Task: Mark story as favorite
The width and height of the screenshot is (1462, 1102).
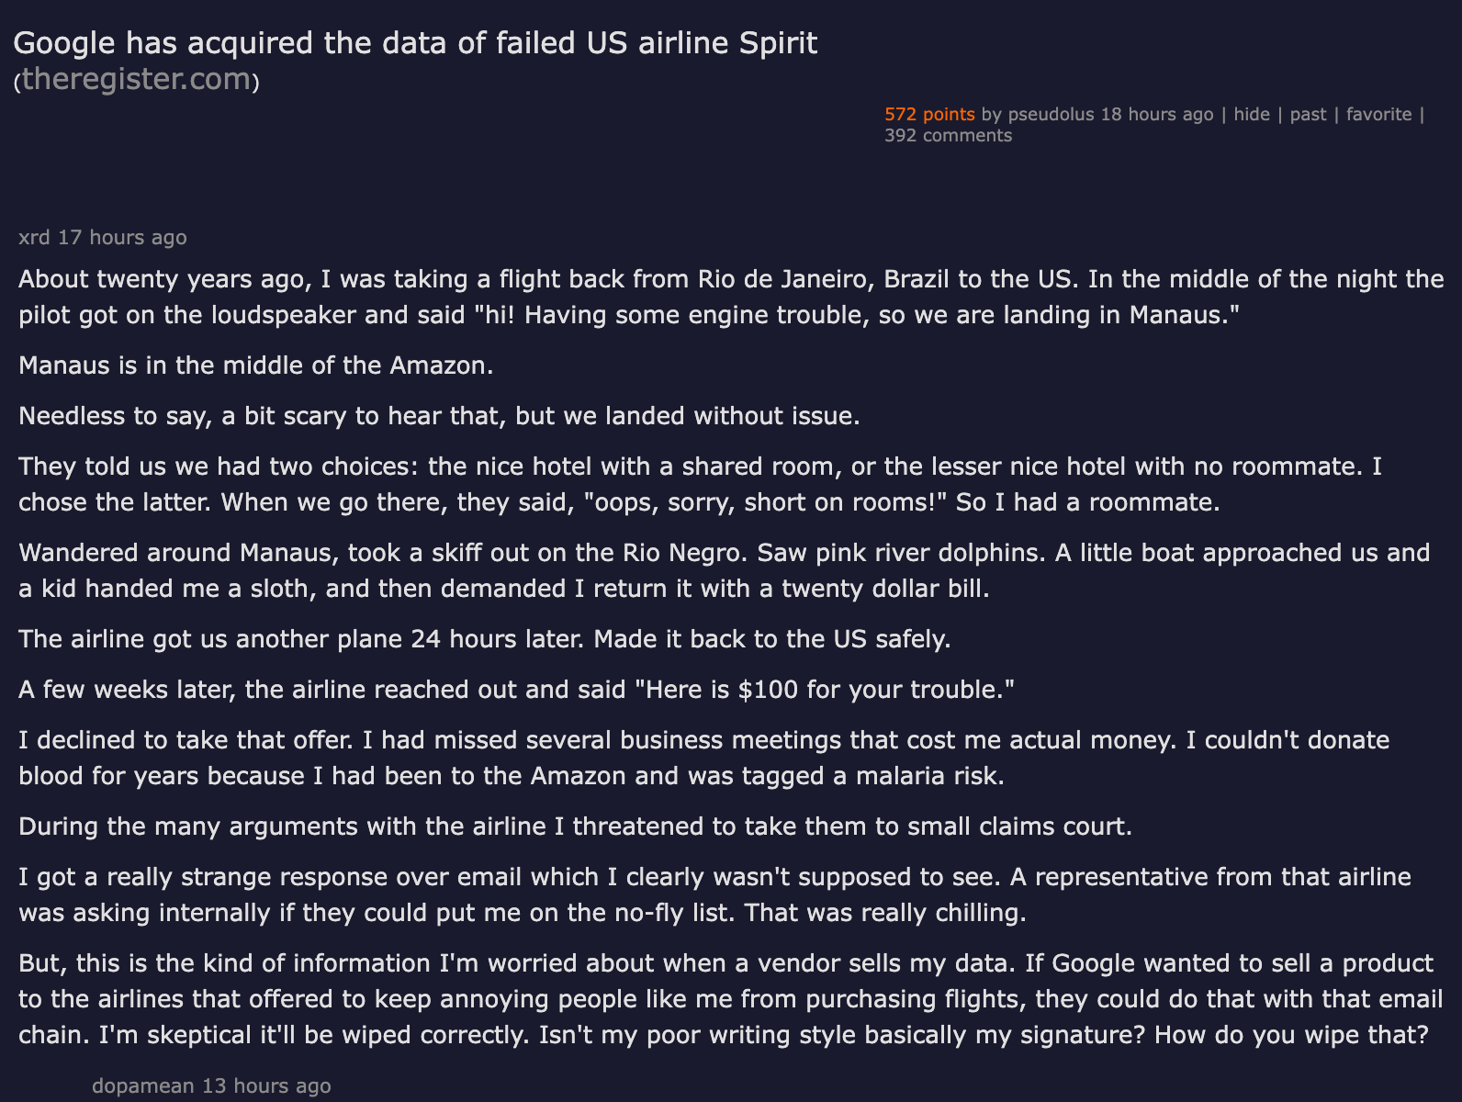Action: pyautogui.click(x=1378, y=114)
